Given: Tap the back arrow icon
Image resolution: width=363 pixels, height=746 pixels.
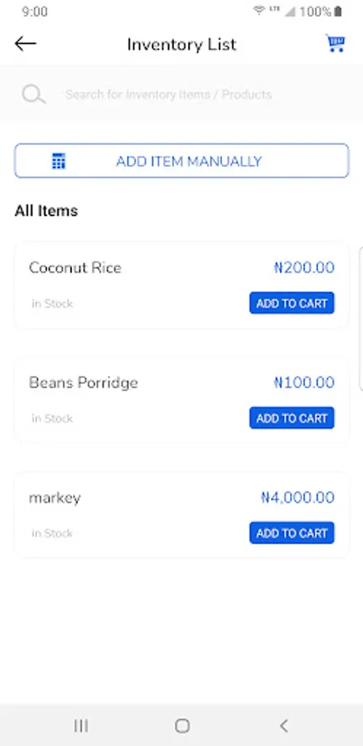Looking at the screenshot, I should pos(25,44).
